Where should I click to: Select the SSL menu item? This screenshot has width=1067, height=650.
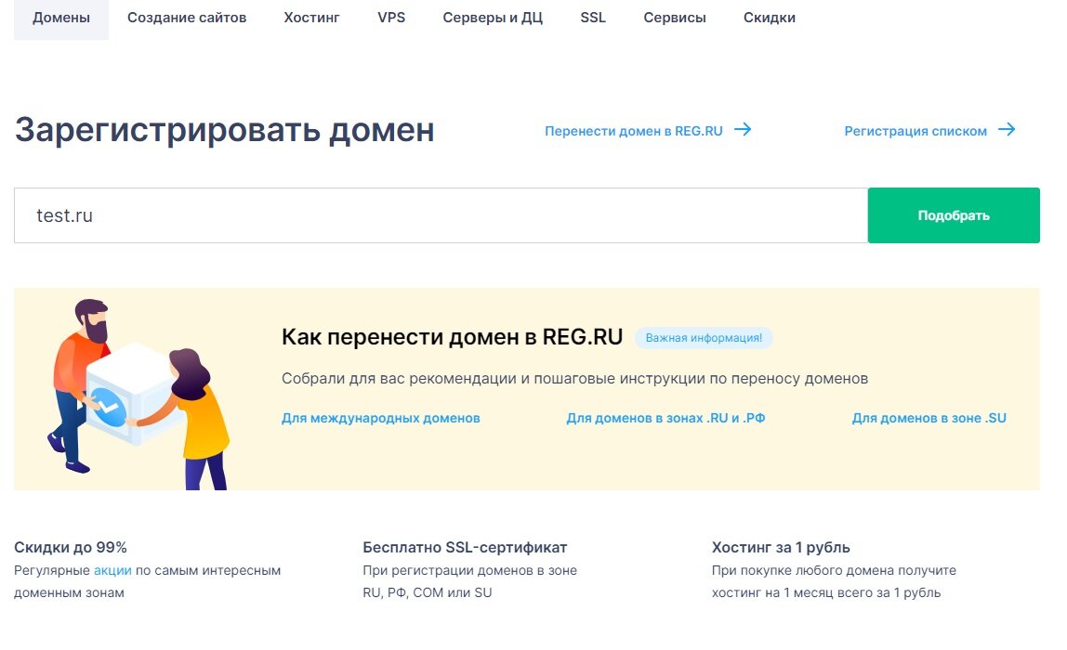click(x=593, y=19)
